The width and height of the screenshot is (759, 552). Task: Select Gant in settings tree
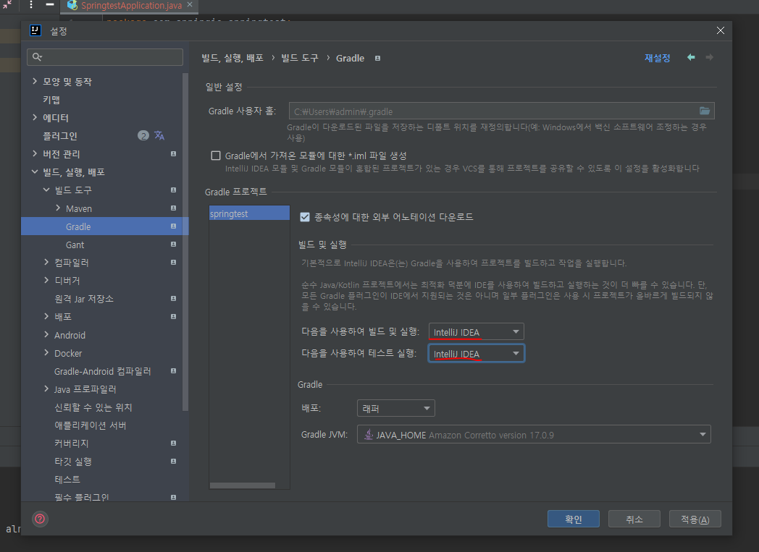click(x=75, y=245)
